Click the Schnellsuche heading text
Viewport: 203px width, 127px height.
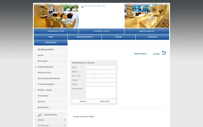pos(50,115)
